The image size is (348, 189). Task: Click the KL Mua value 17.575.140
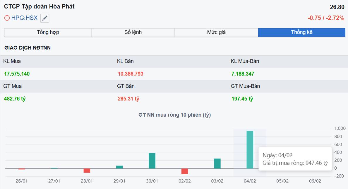coord(17,74)
